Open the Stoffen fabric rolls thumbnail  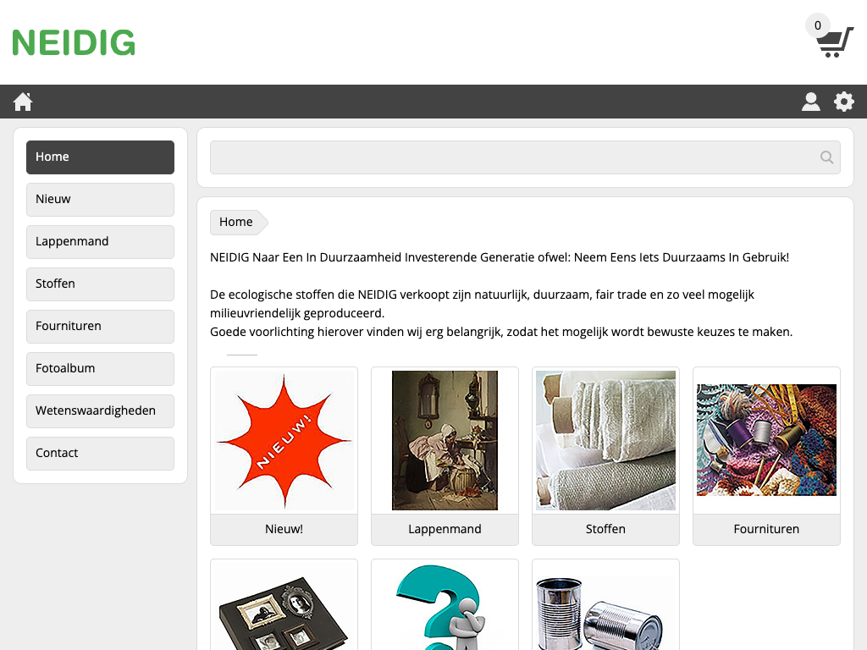[605, 440]
